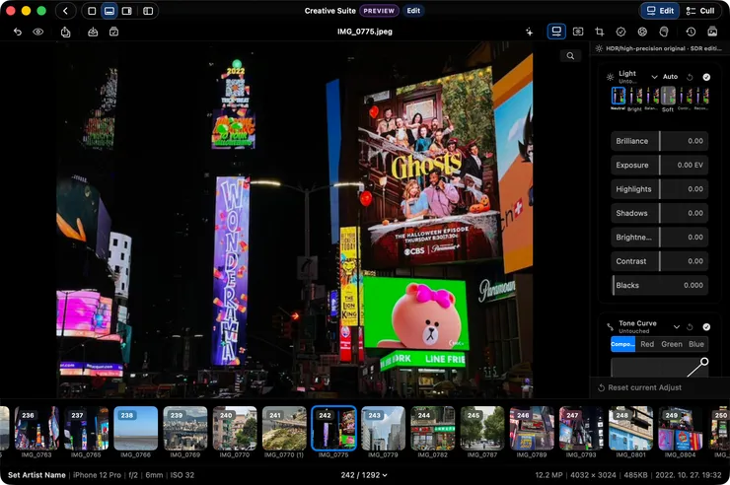The width and height of the screenshot is (730, 485).
Task: Click the Light section sun icon
Action: pos(610,77)
